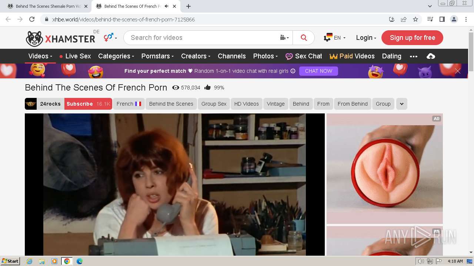
Task: Select the Group Sex tag
Action: tap(214, 104)
